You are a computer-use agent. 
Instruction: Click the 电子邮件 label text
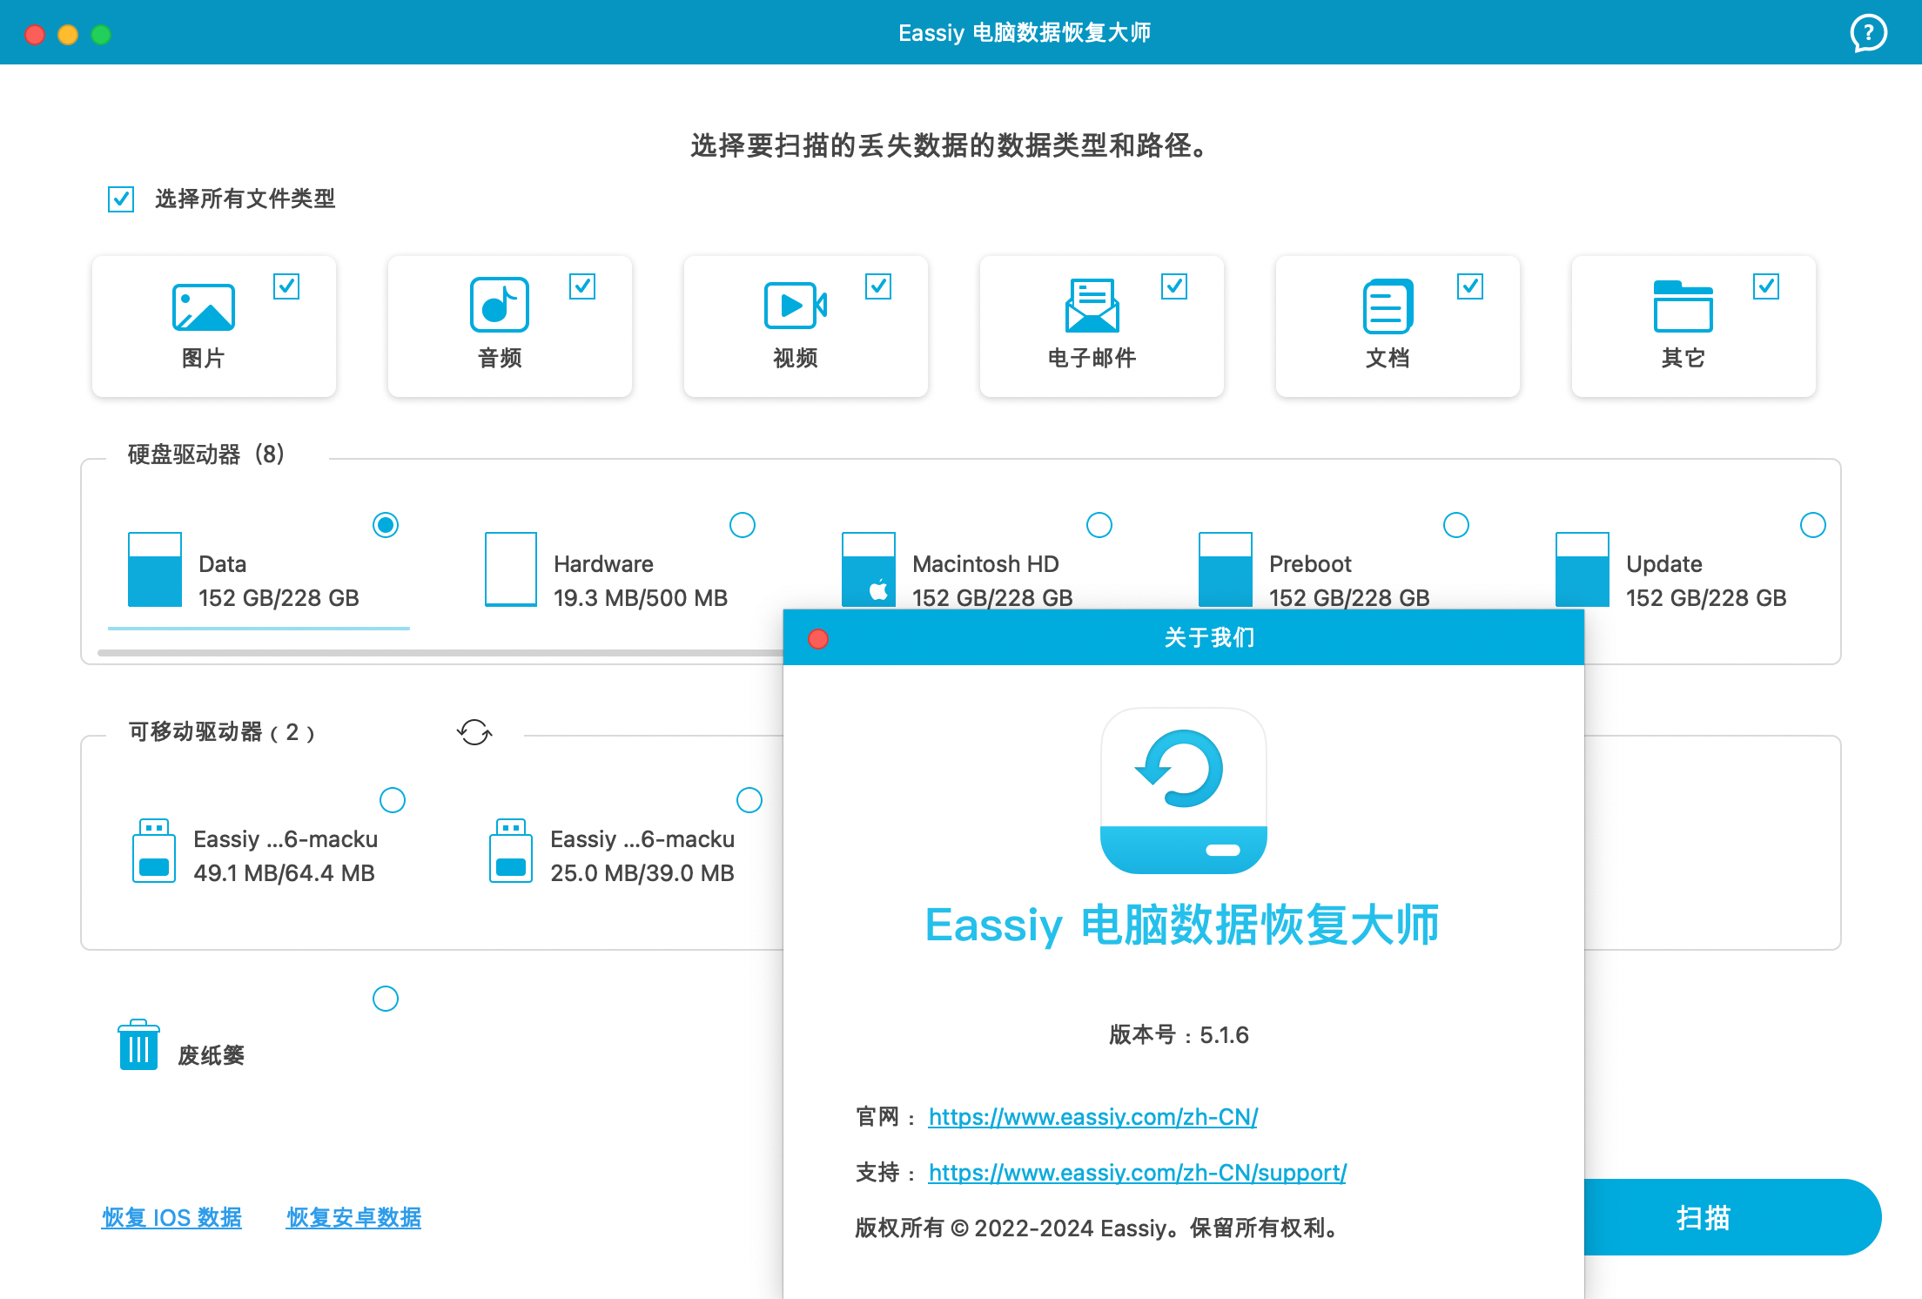(1092, 358)
